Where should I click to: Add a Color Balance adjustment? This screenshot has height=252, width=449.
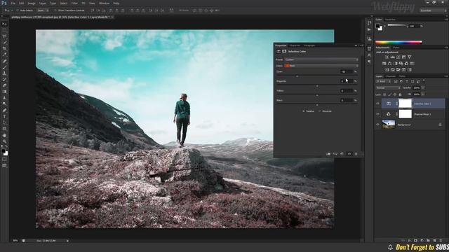[x=390, y=64]
